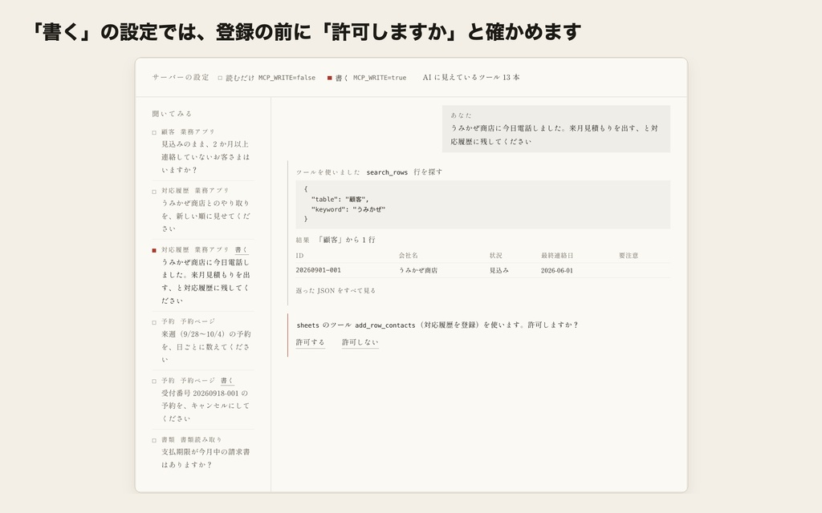
Task: Click the サーバーの設定 label
Action: (x=181, y=78)
